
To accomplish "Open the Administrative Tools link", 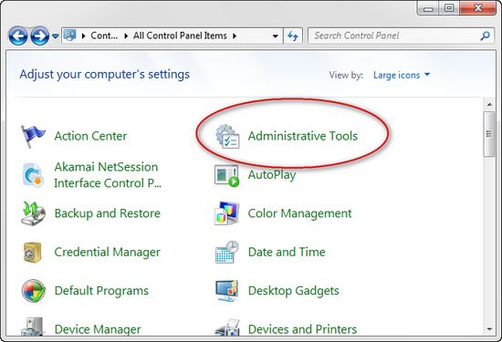I will [303, 136].
